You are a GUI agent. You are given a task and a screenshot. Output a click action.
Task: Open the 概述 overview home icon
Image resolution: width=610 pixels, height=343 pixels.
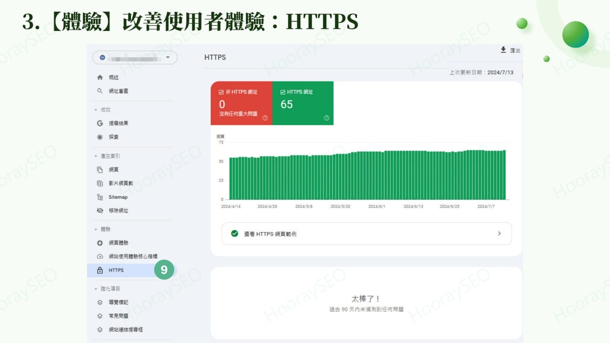99,77
